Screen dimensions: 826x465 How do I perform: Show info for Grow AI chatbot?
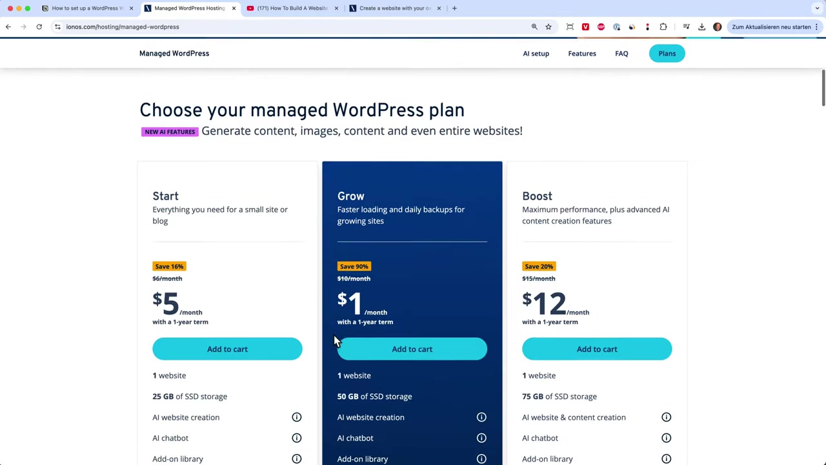[x=481, y=438]
